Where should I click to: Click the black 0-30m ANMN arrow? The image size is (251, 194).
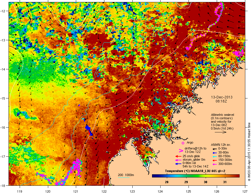[214, 149]
